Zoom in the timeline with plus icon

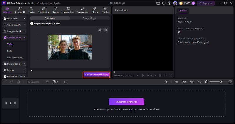coord(230,82)
